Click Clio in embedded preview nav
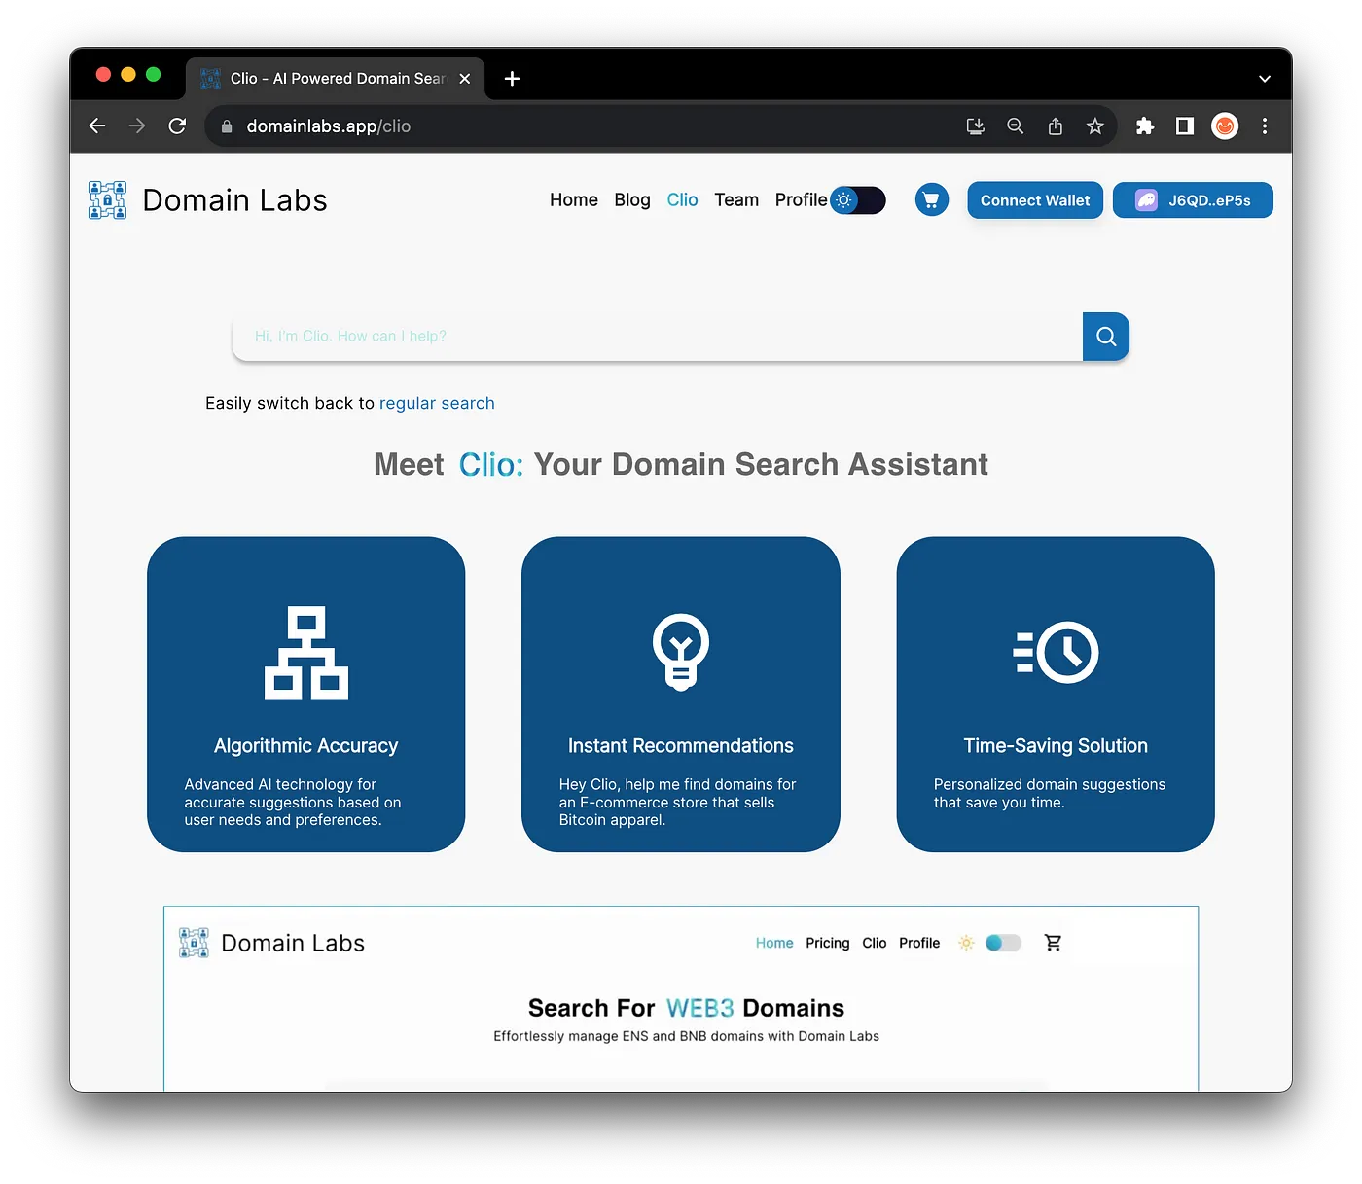The width and height of the screenshot is (1362, 1184). point(875,943)
